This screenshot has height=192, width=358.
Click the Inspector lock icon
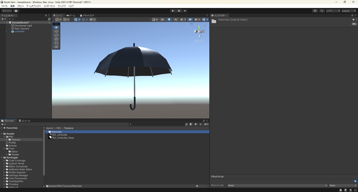(352, 15)
